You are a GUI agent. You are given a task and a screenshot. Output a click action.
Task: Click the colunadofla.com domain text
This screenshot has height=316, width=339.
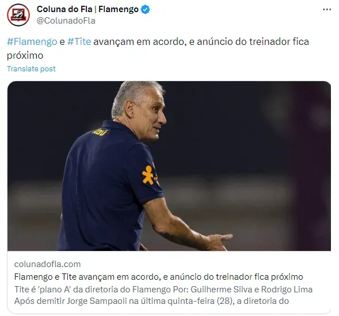pyautogui.click(x=47, y=264)
